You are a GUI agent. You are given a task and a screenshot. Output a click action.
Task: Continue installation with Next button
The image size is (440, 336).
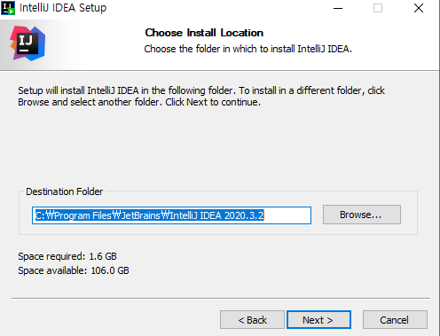tap(318, 320)
